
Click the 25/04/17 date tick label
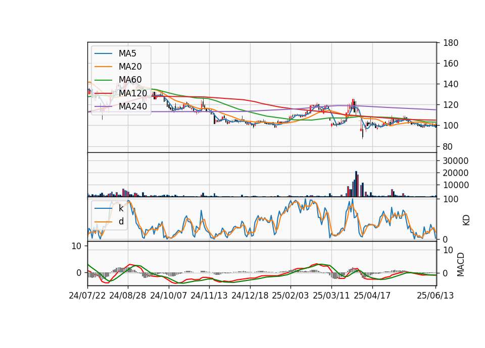[372, 296]
